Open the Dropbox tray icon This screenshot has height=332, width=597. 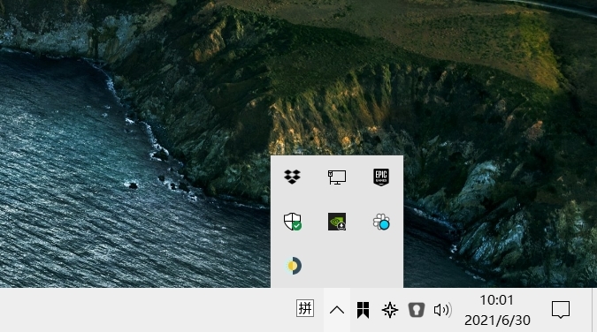(x=293, y=177)
